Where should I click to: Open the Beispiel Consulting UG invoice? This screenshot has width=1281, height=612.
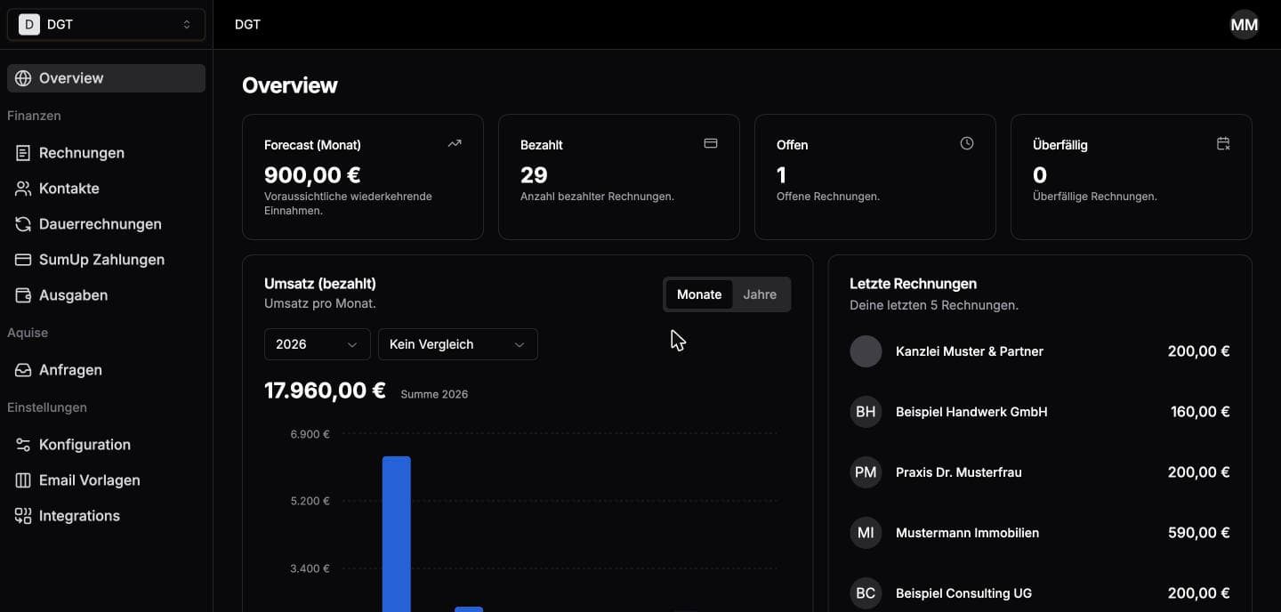[x=1040, y=593]
